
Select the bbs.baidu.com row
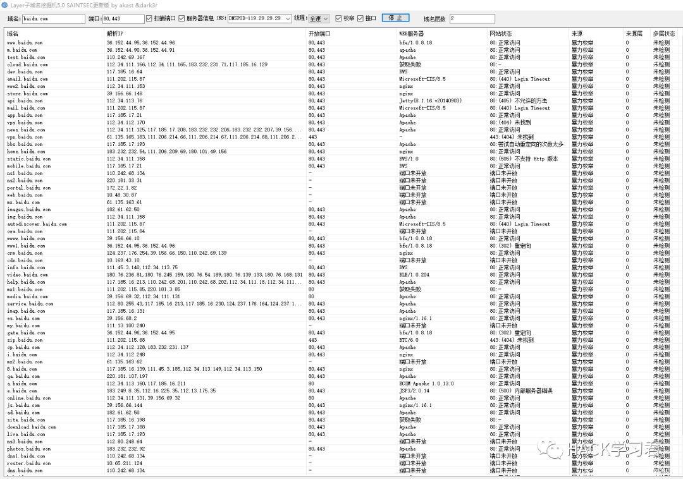(x=341, y=144)
